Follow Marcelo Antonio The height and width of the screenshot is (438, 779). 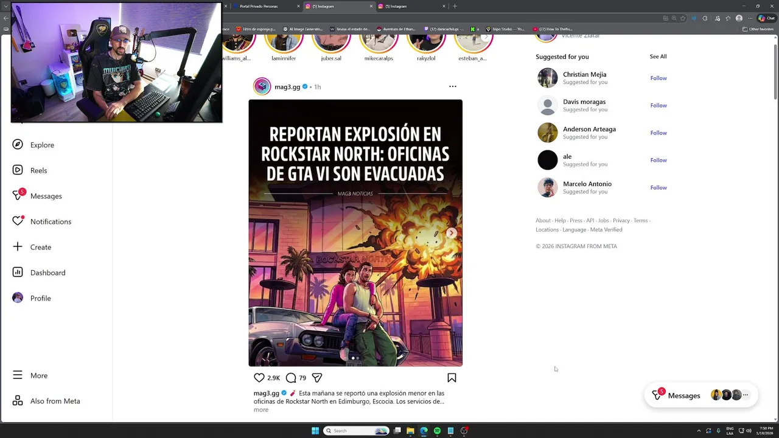coord(658,187)
